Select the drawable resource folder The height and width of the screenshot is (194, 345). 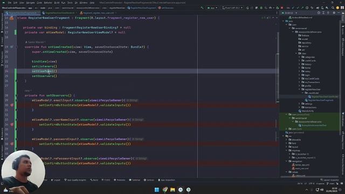[x=295, y=140]
